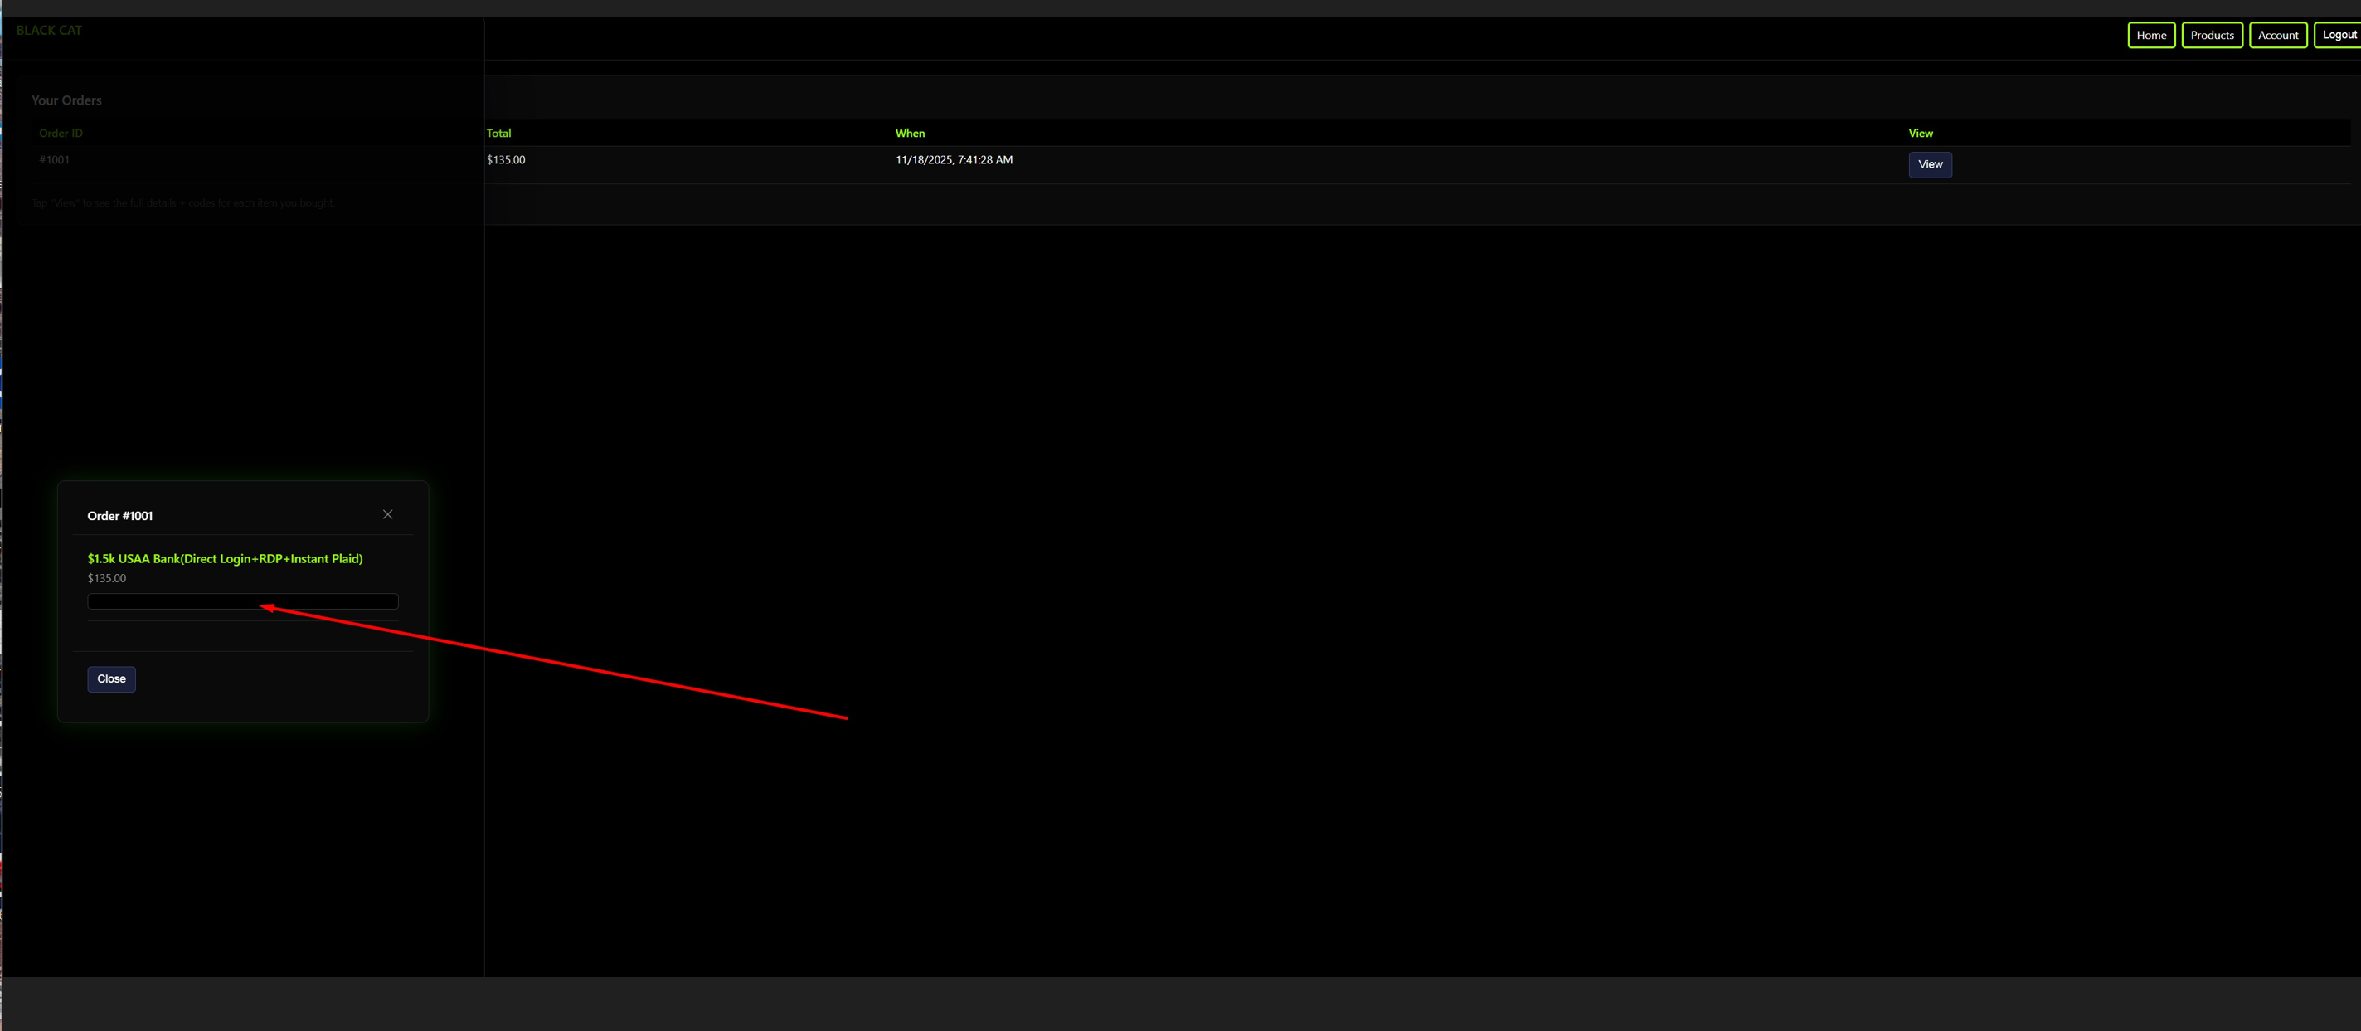Click the Total column header
Viewport: 2361px width, 1031px height.
pos(498,133)
